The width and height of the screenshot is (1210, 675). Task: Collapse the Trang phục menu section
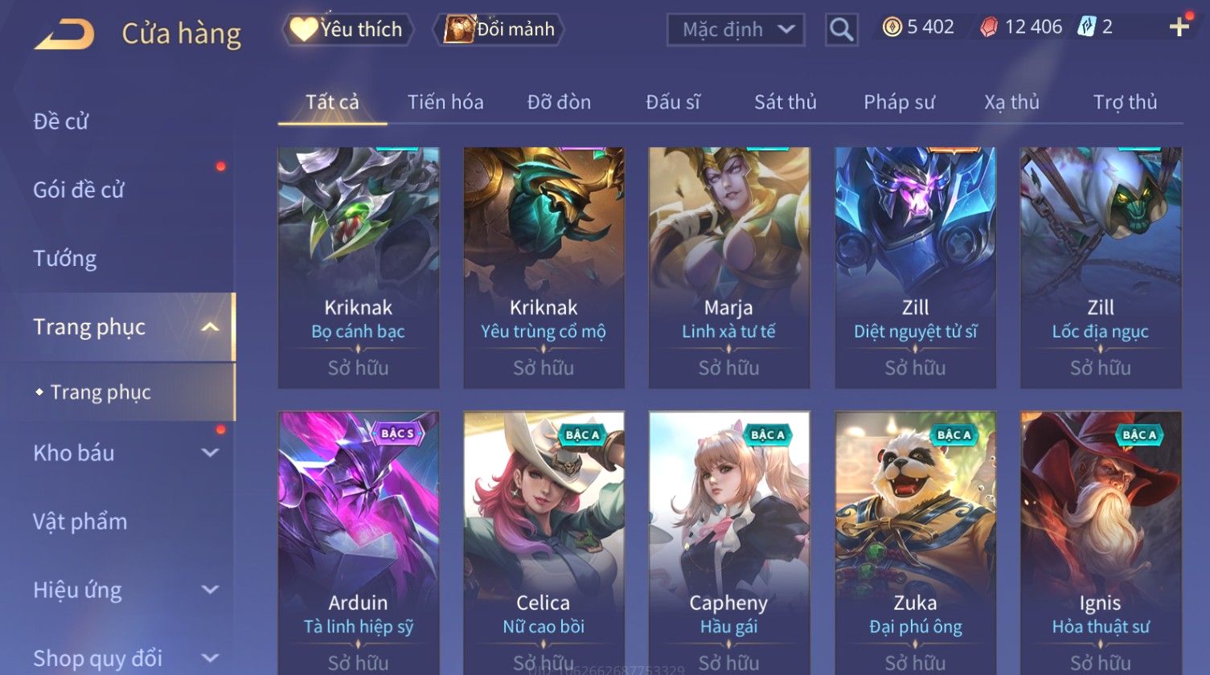[210, 327]
